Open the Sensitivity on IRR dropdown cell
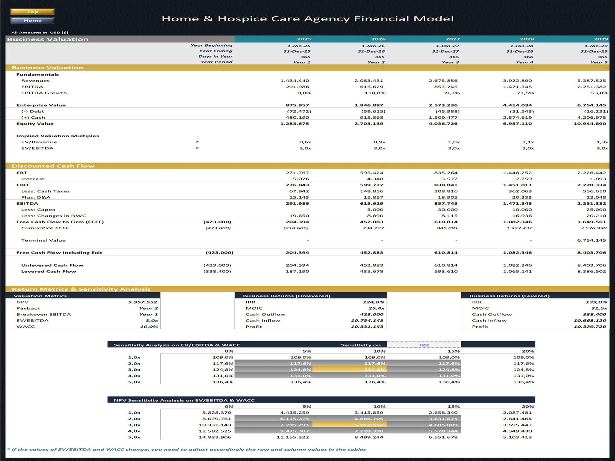This screenshot has height=461, width=615. [424, 345]
